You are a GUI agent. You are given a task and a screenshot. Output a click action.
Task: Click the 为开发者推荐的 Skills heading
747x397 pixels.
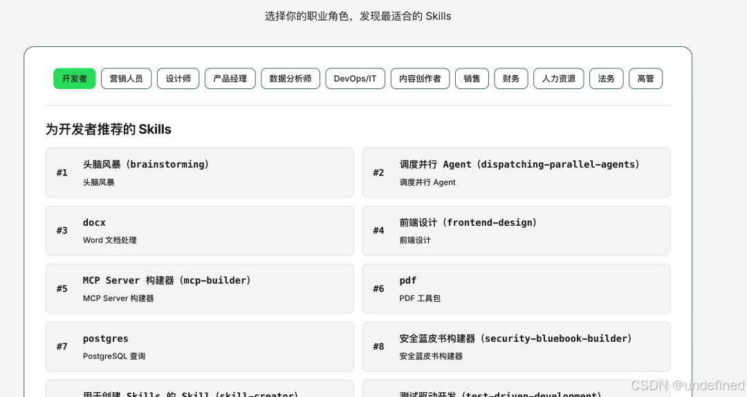pos(108,129)
